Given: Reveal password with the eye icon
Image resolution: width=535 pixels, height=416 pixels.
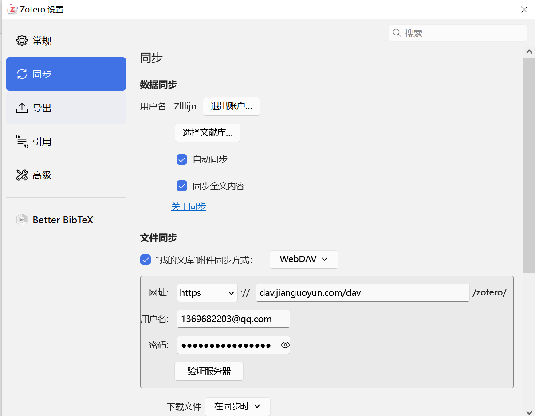Looking at the screenshot, I should point(285,345).
